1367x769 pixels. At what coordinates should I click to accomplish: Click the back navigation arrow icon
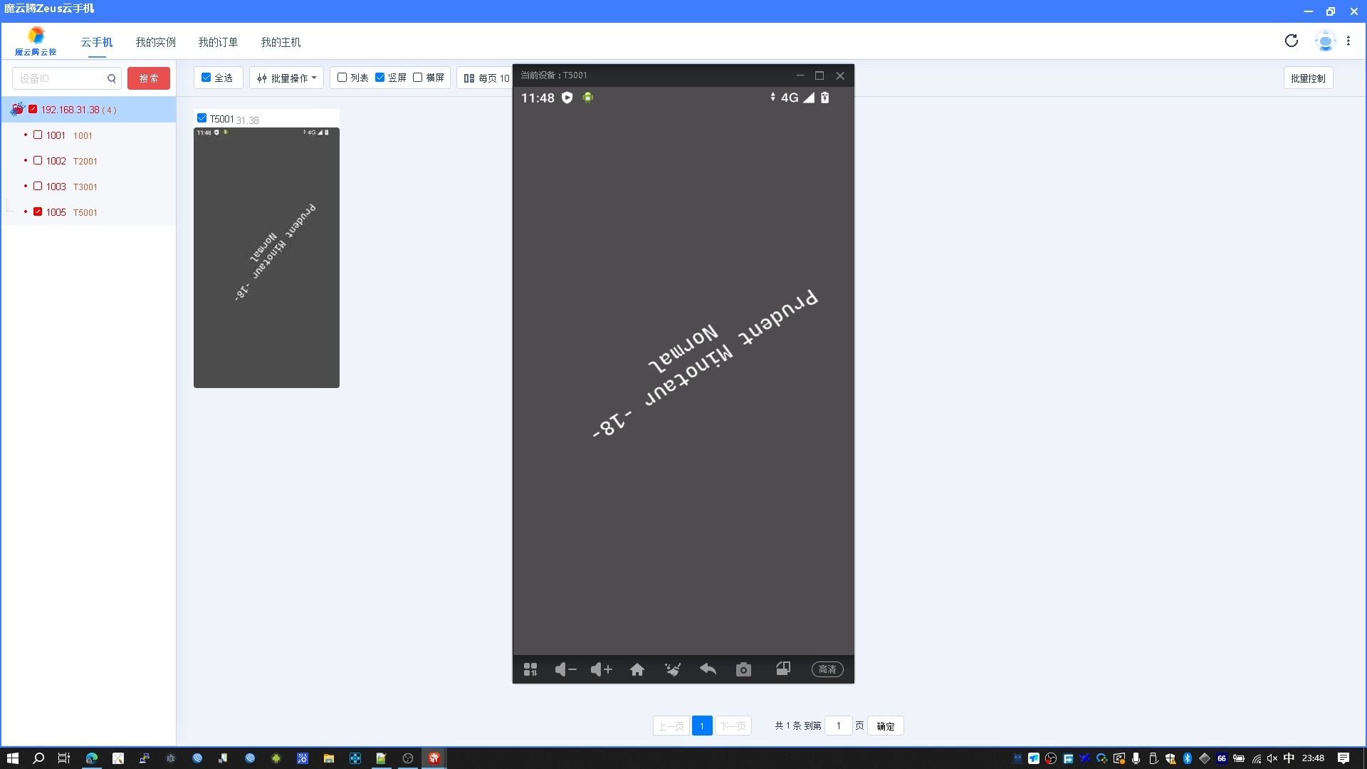(x=708, y=669)
